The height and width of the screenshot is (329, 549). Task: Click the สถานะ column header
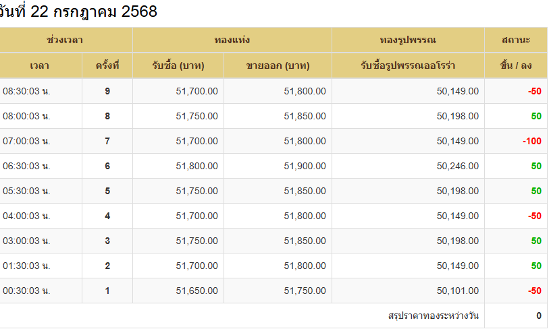click(x=516, y=40)
